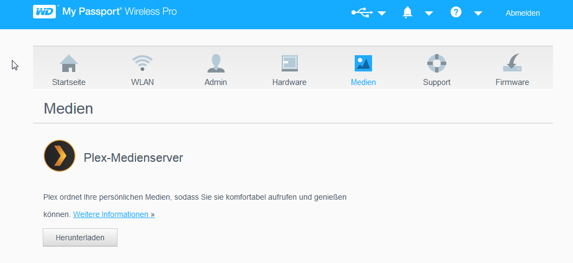Viewport: 573px width, 263px height.
Task: Click the WLAN wifi signal icon
Action: tap(142, 63)
